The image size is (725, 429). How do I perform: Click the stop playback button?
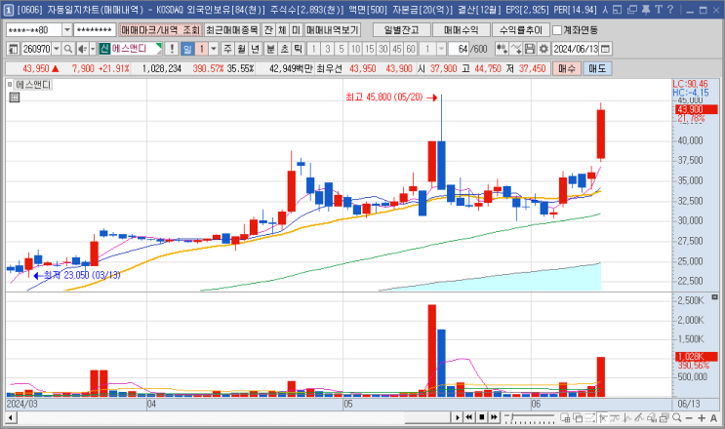[482, 417]
